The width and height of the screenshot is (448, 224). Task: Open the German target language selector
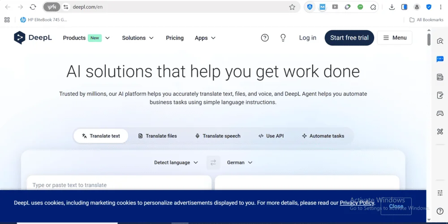[x=240, y=162]
